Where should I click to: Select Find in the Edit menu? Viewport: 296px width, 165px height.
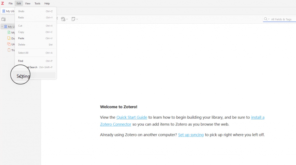(21, 61)
